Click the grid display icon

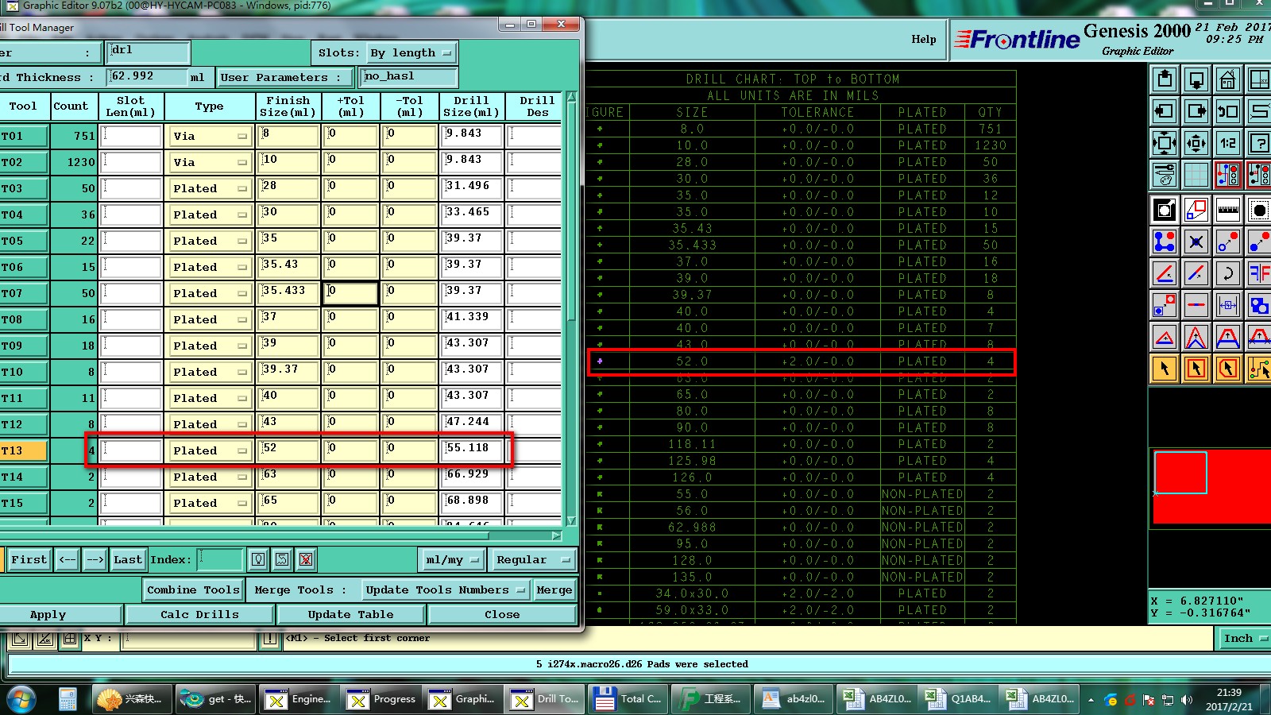[1196, 174]
